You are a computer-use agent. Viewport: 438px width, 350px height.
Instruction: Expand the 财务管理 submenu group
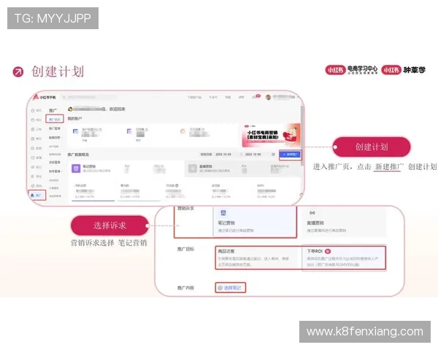(55, 171)
